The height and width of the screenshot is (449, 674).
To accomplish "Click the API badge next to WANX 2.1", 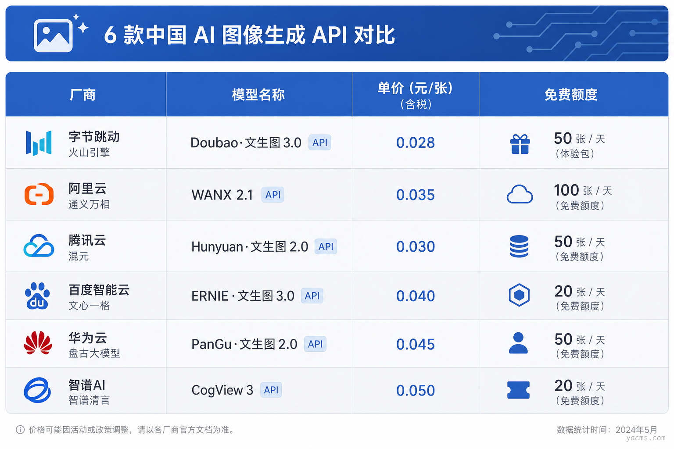I will click(x=273, y=195).
